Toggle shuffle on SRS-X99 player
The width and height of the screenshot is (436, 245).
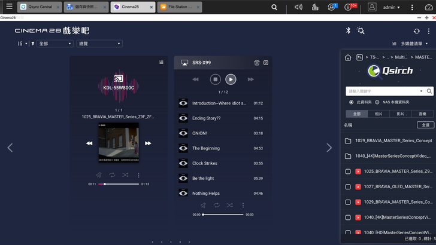click(230, 206)
